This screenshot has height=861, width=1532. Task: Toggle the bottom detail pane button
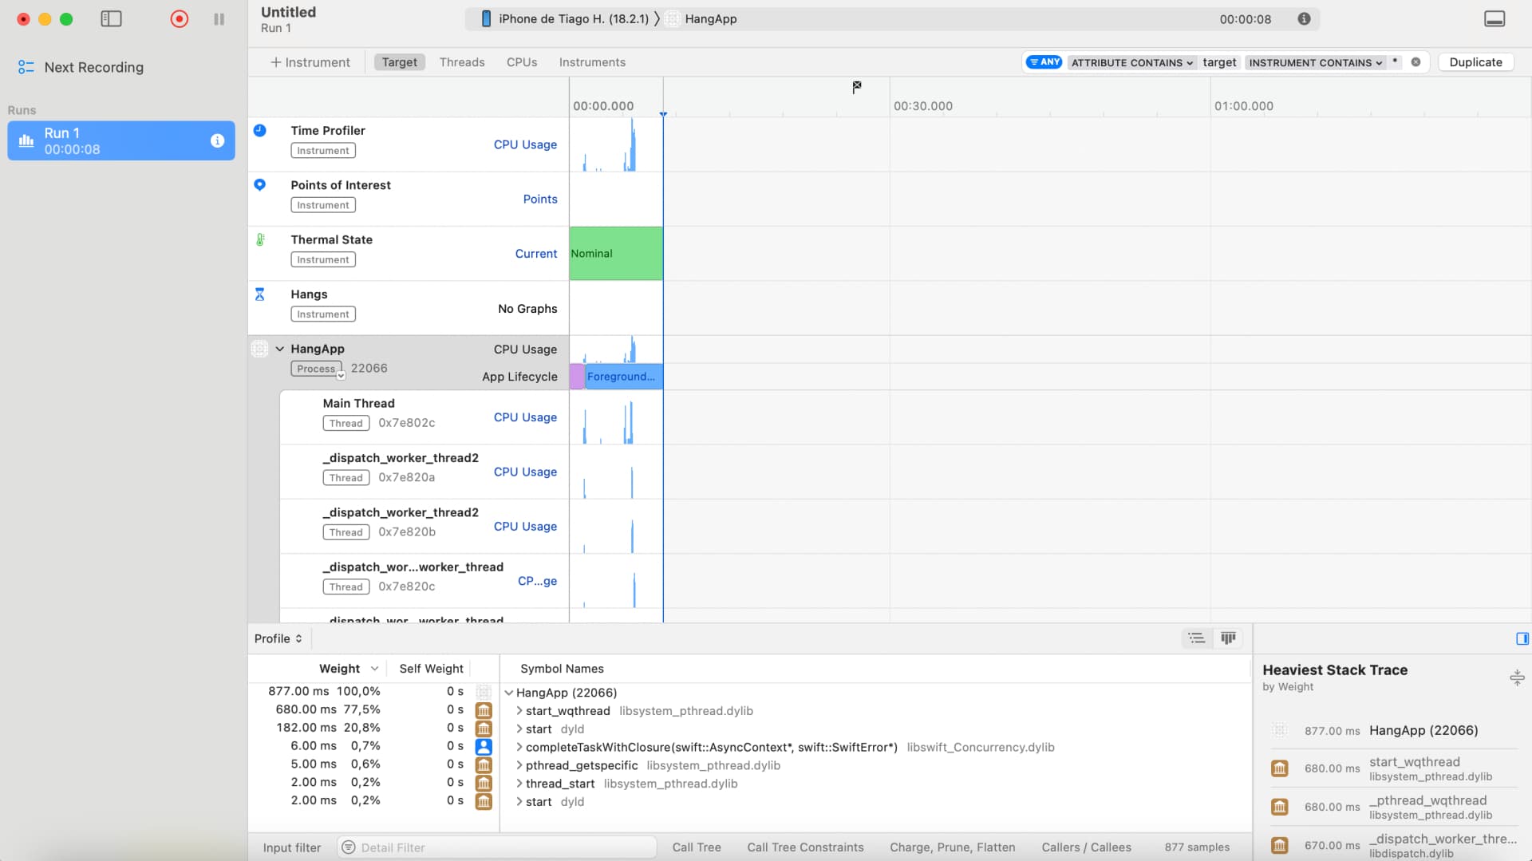click(x=1494, y=19)
